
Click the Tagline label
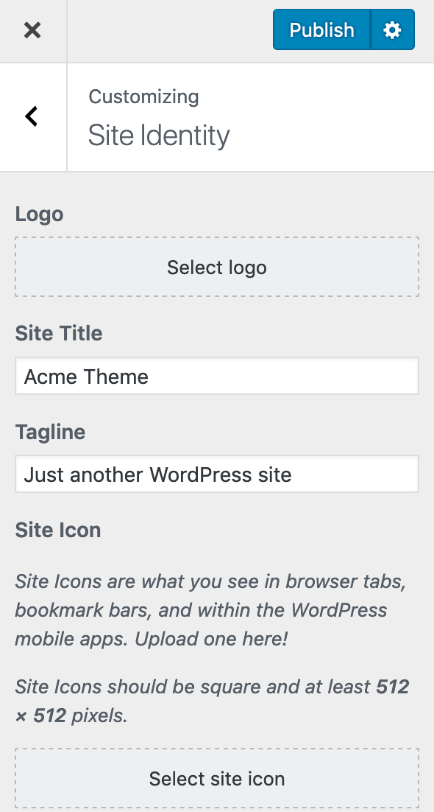pos(50,432)
